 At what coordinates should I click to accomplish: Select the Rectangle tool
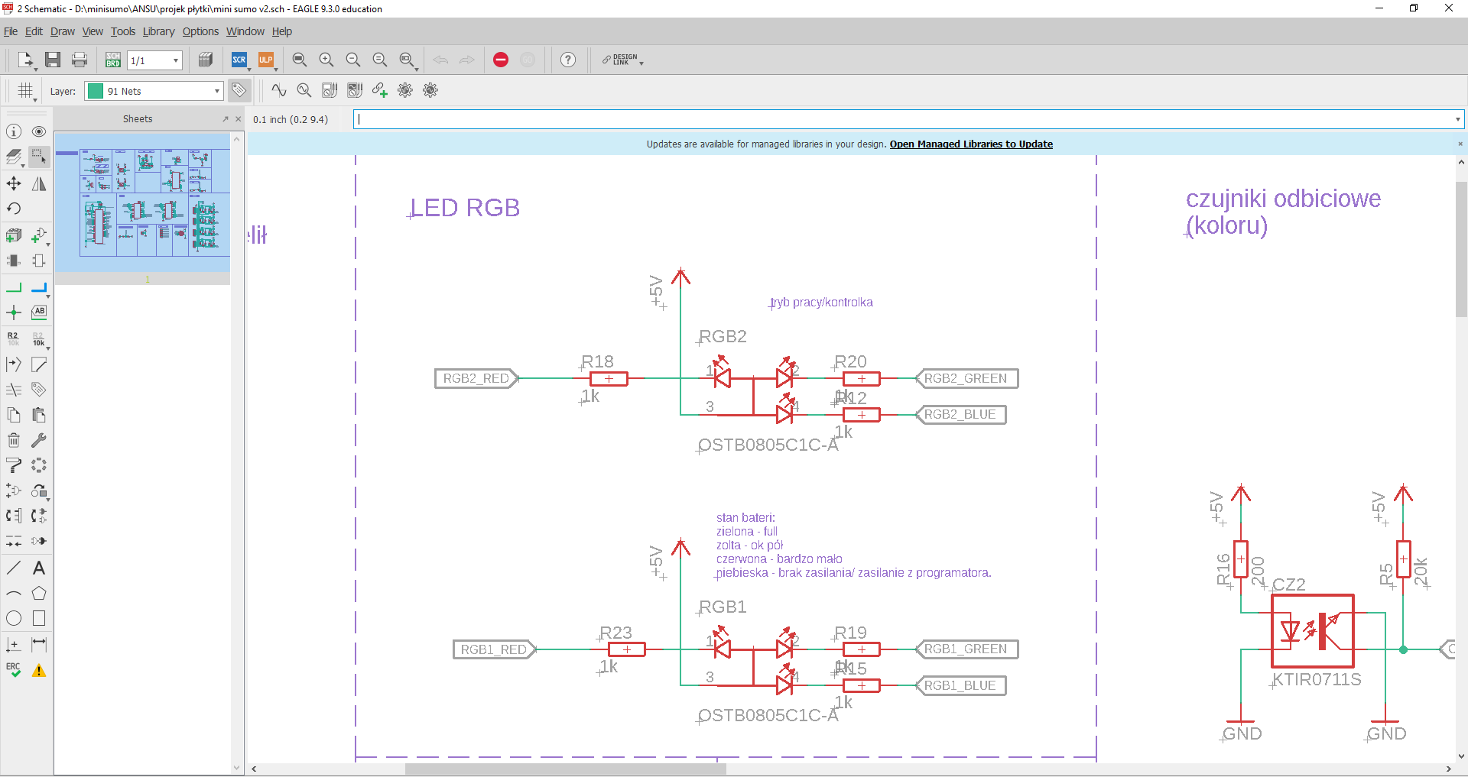[x=39, y=619]
